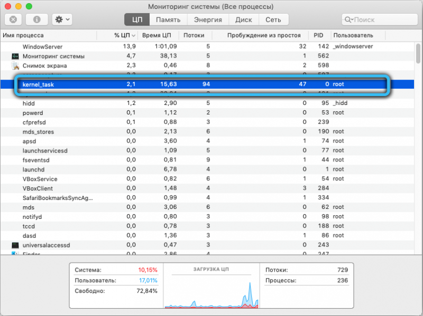Image resolution: width=423 pixels, height=316 pixels.
Task: Select the Мониторинг системы process name
Action: [53, 56]
